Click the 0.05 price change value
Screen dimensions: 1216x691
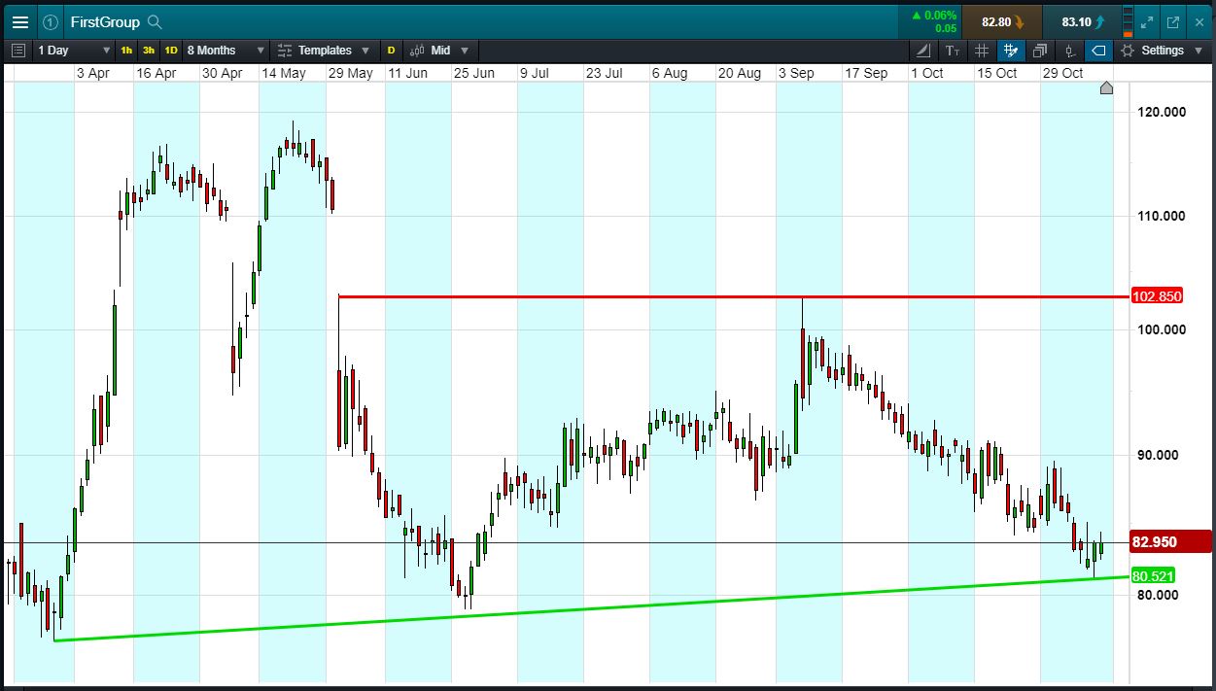pyautogui.click(x=946, y=28)
